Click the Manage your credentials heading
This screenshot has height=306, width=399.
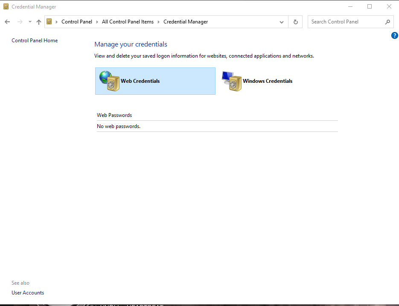coord(131,44)
